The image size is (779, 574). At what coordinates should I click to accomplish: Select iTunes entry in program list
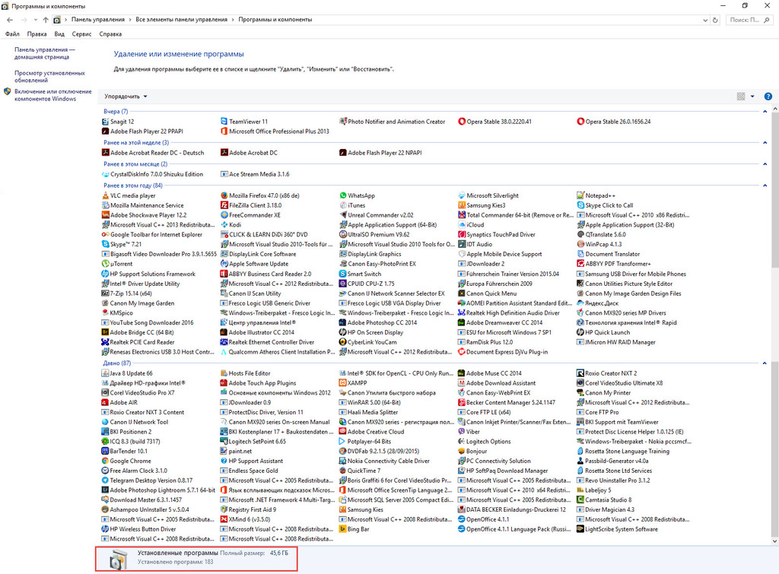click(x=352, y=205)
